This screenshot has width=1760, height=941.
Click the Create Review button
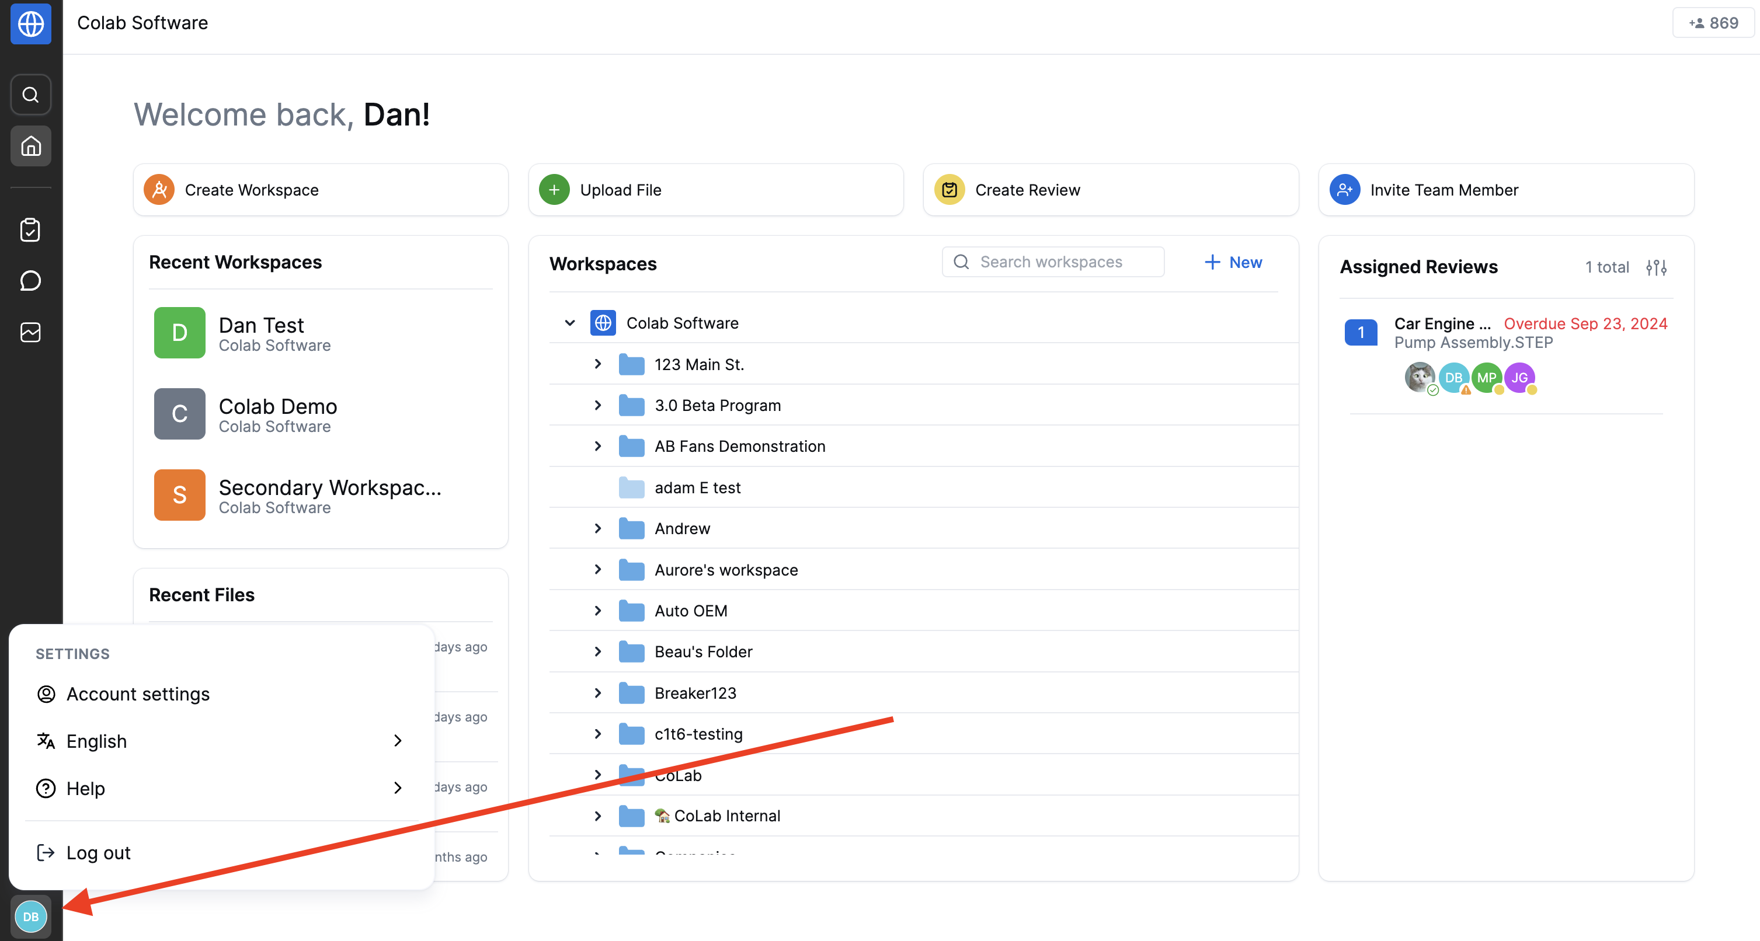[x=1110, y=190]
